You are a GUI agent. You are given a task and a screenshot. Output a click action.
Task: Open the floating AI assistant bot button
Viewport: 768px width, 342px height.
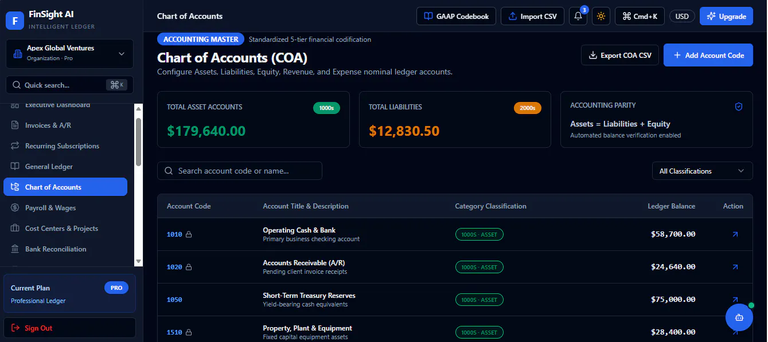click(739, 317)
